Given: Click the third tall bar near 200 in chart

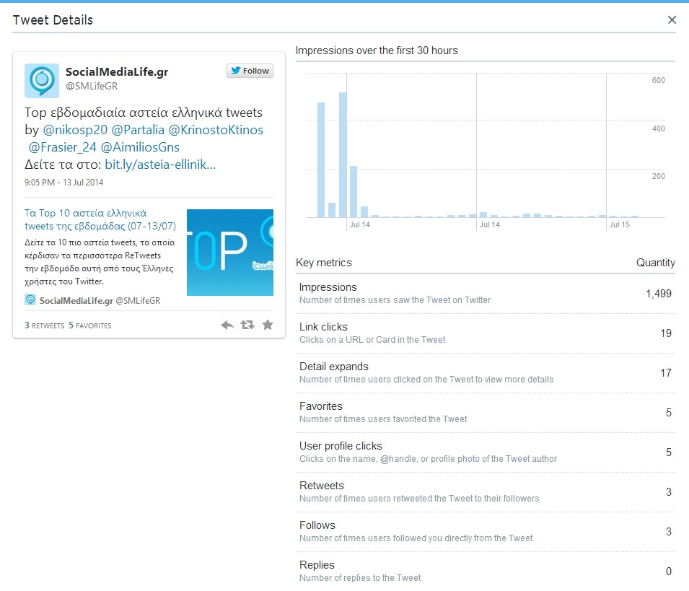Looking at the screenshot, I should point(354,191).
